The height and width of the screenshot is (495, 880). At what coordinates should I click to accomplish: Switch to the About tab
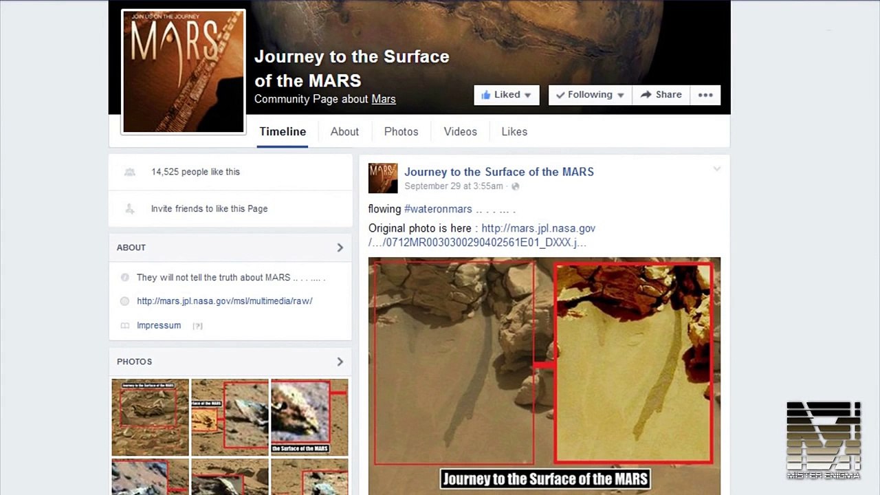[x=344, y=131]
